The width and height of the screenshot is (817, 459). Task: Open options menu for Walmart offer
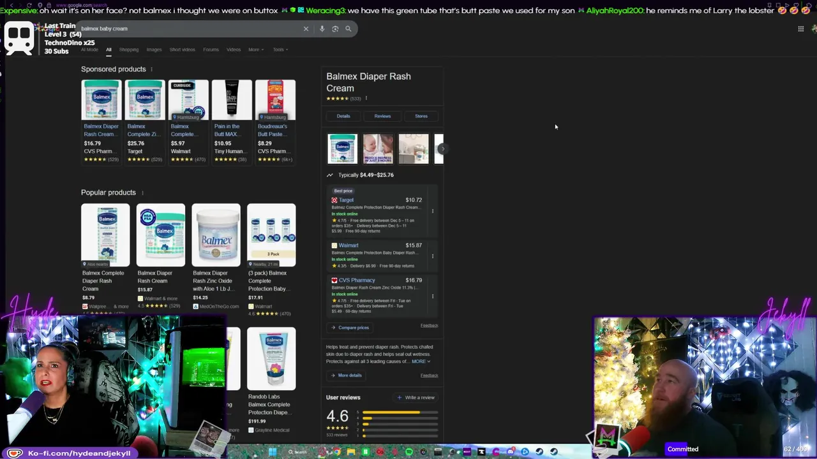click(x=433, y=256)
